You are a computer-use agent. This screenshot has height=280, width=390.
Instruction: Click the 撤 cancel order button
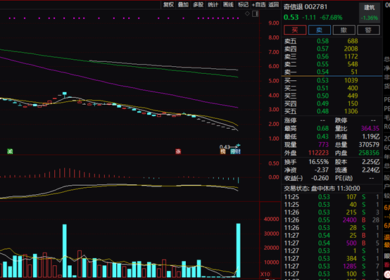coord(344,30)
